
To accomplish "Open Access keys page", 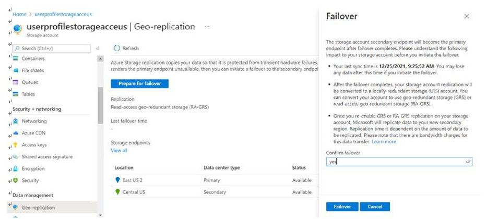I will click(x=34, y=145).
